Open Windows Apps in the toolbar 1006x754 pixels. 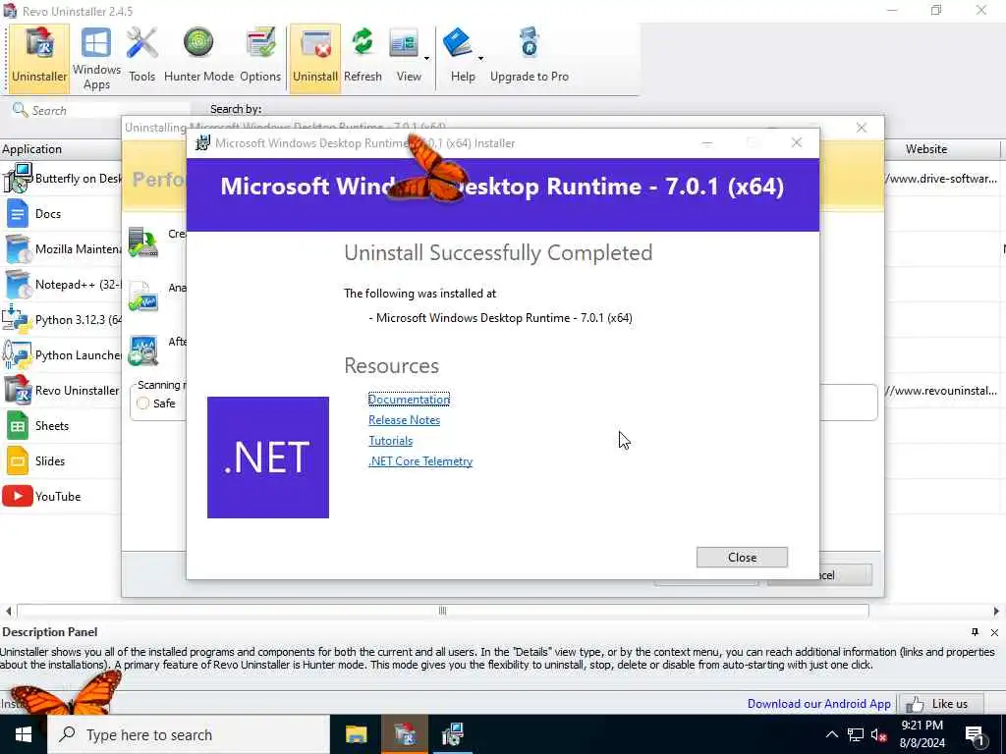[x=96, y=58]
